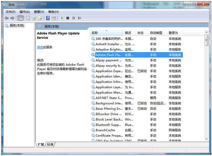Select the ASP.NET State Service row
212x156 pixels.
tap(137, 98)
